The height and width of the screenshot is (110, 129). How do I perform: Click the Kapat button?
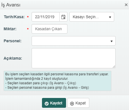click(x=78, y=103)
